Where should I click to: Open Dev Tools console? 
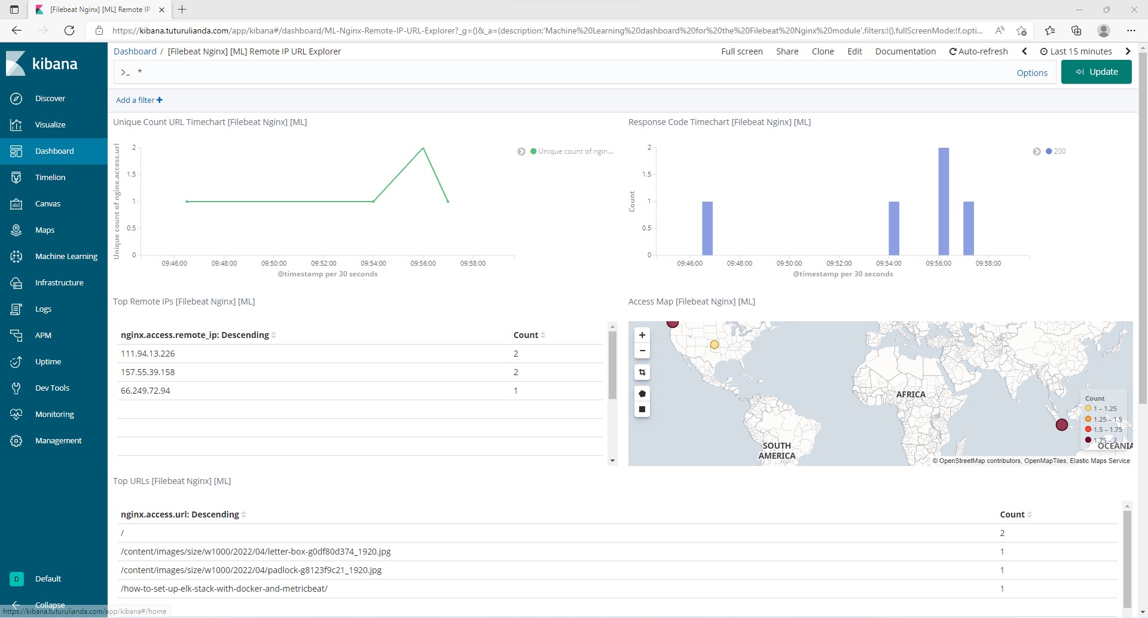pyautogui.click(x=52, y=388)
